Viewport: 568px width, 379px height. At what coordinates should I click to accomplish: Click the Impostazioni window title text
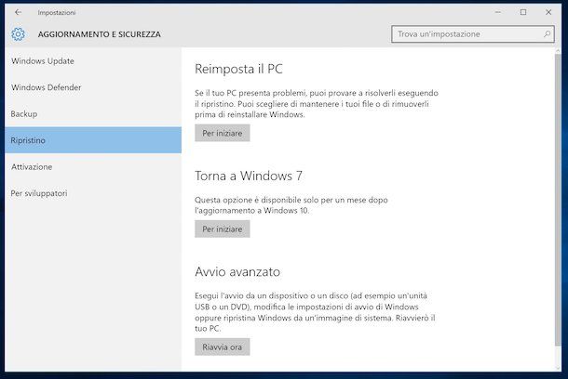tap(57, 13)
